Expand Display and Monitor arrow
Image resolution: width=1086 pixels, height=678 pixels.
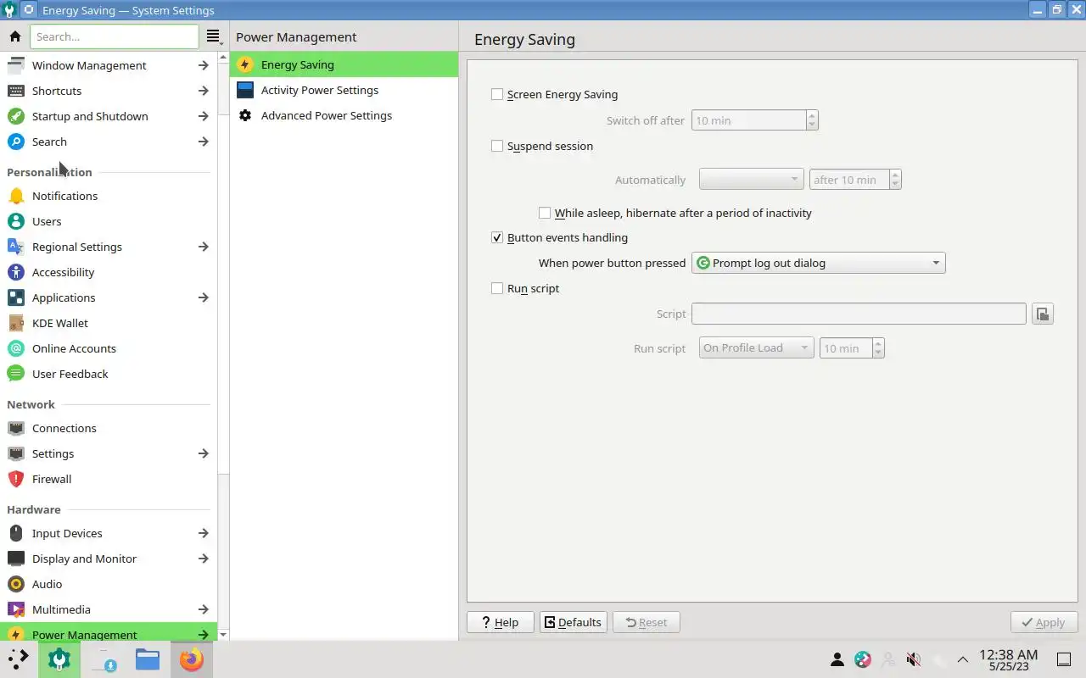tap(203, 559)
